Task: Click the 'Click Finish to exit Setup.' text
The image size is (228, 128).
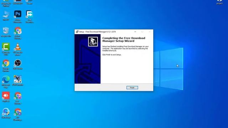Action: point(112,55)
